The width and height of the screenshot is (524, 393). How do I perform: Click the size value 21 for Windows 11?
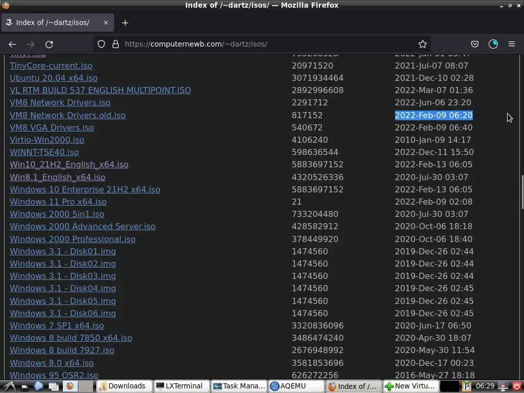point(296,202)
